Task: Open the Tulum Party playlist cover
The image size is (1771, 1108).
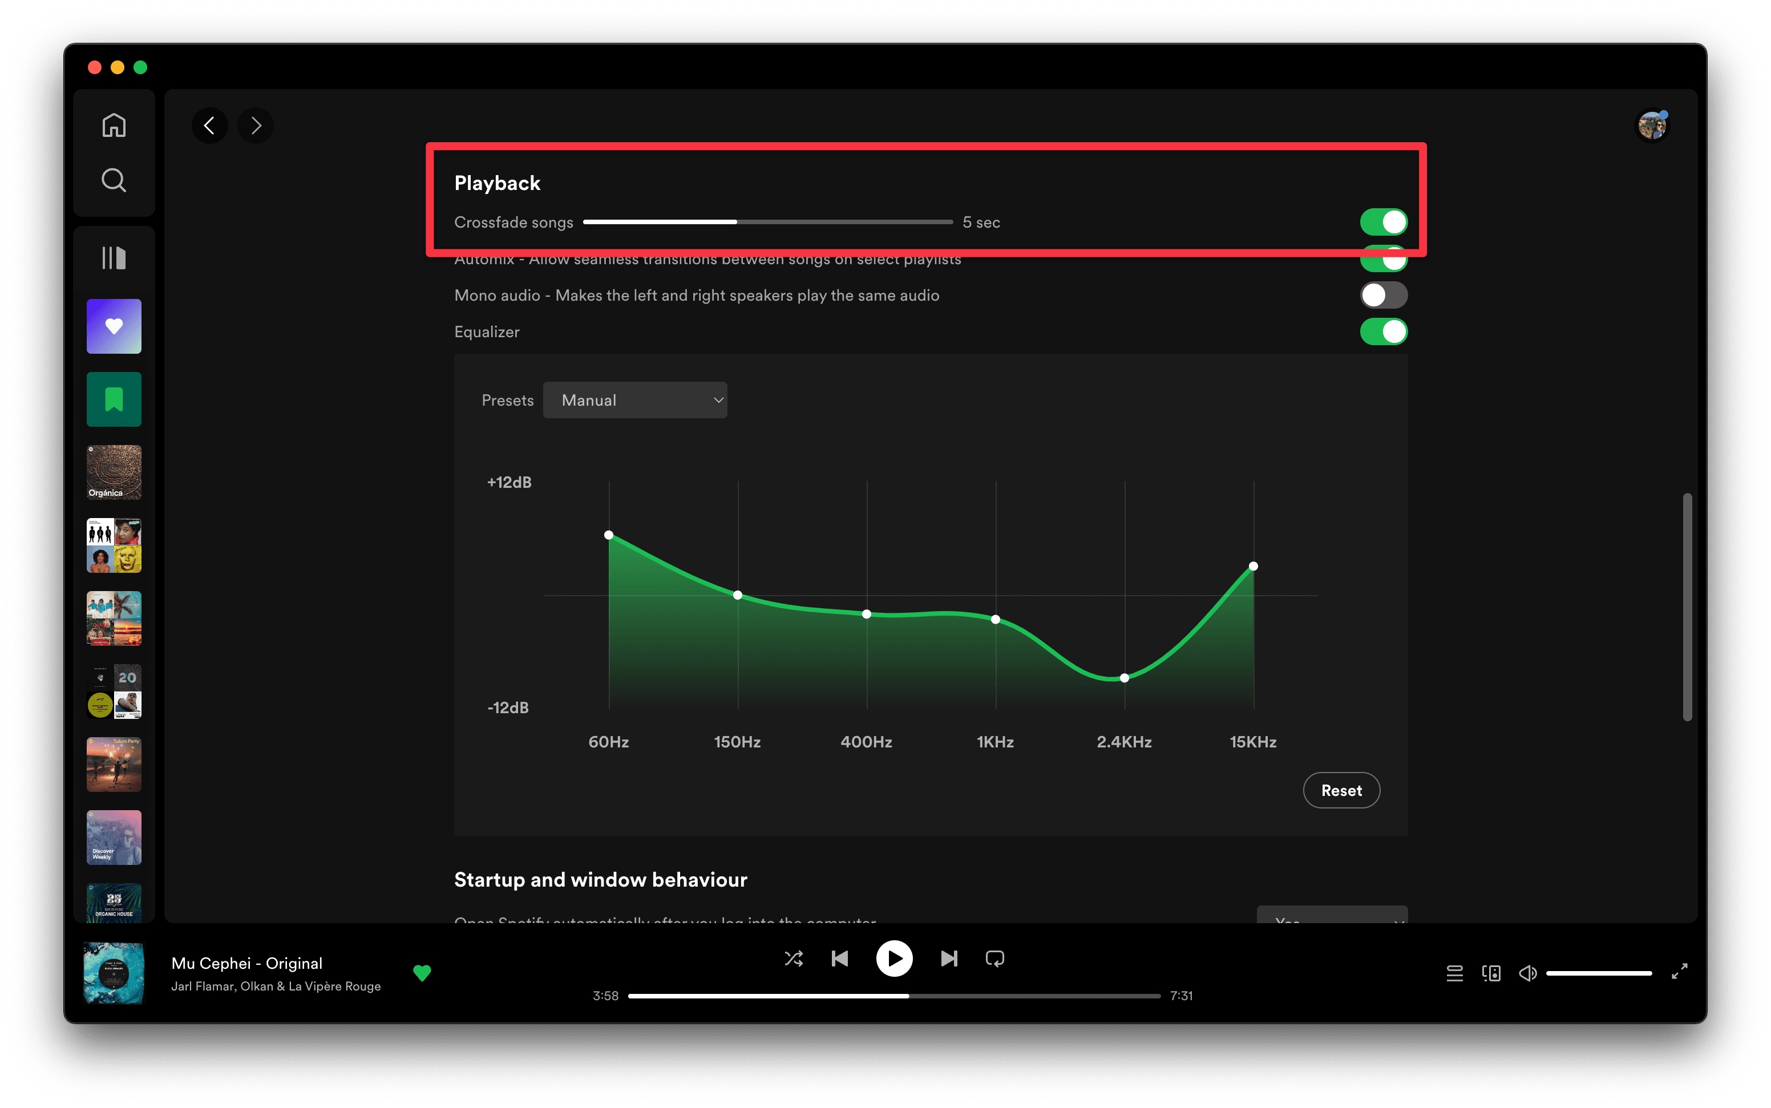Action: [114, 765]
